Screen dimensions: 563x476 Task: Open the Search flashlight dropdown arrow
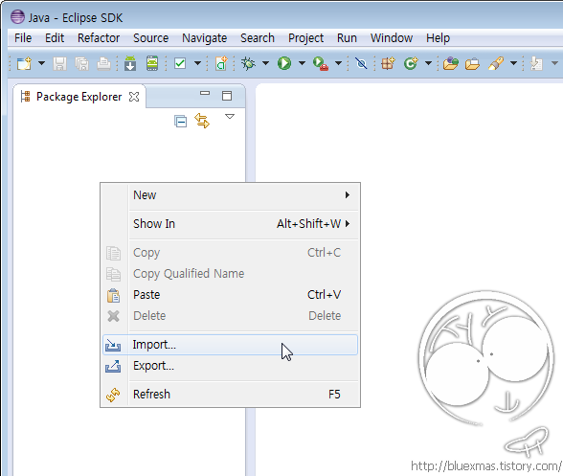(514, 63)
